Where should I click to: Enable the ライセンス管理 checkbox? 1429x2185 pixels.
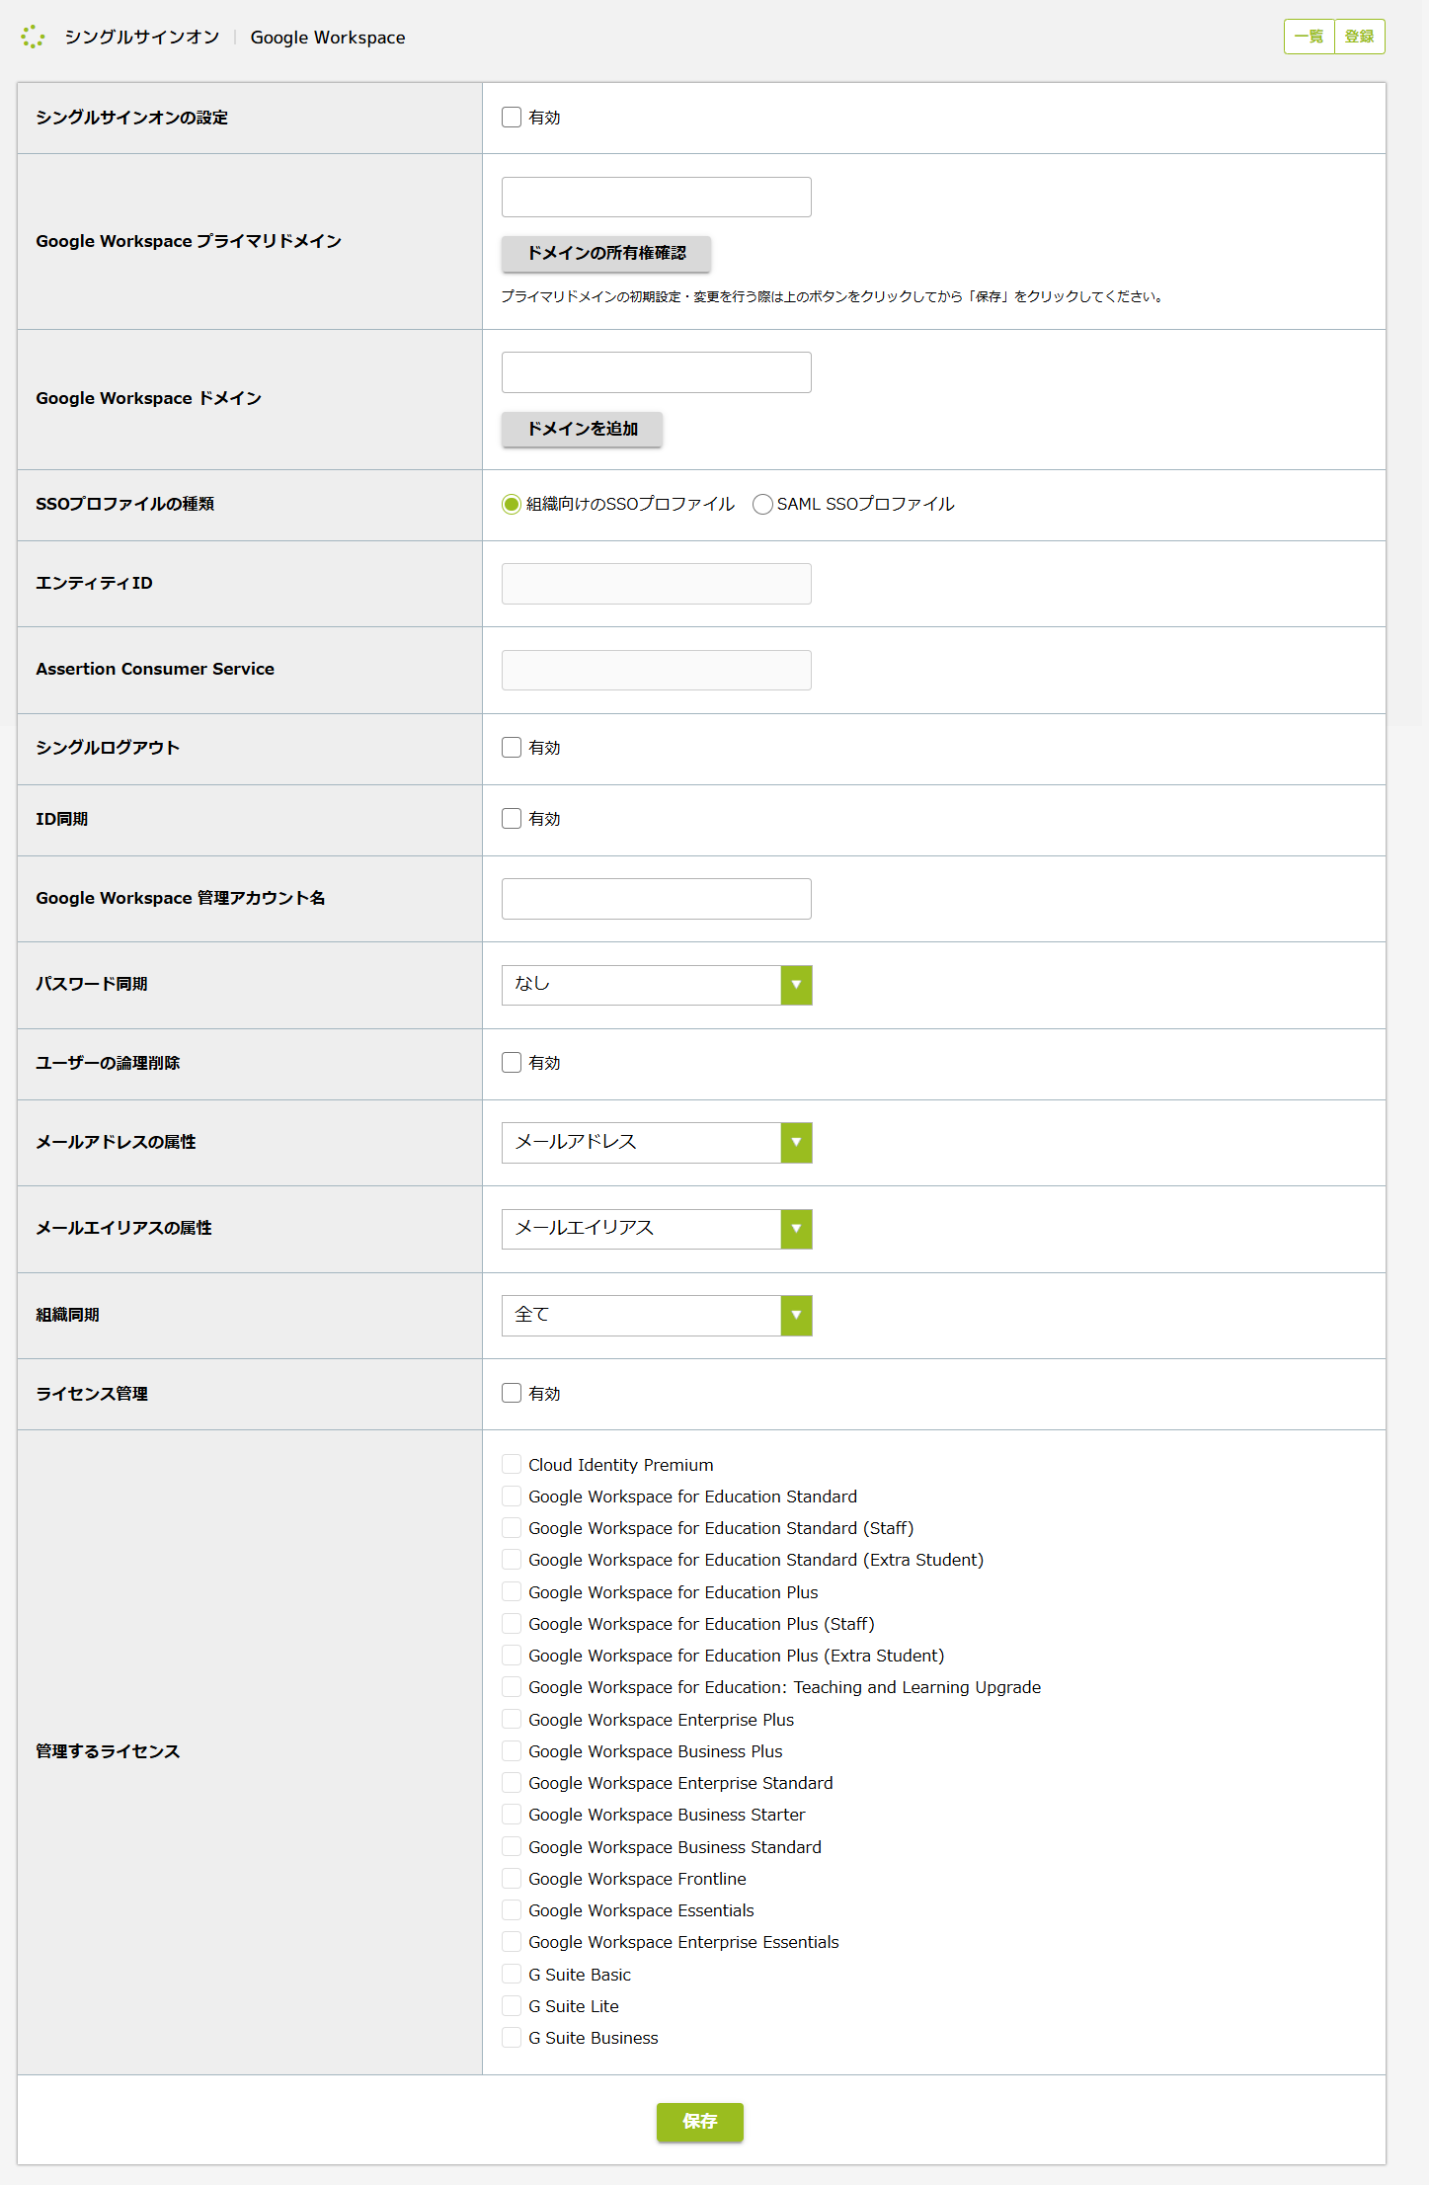(x=512, y=1394)
